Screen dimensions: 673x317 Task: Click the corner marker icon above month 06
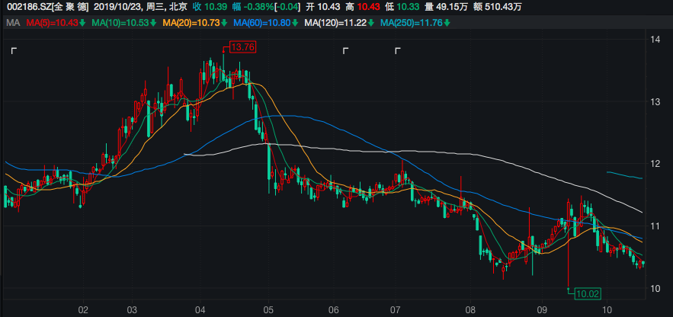345,51
